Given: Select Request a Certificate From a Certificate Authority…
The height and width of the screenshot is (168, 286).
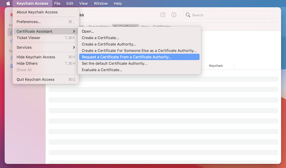Looking at the screenshot, I should [x=139, y=57].
